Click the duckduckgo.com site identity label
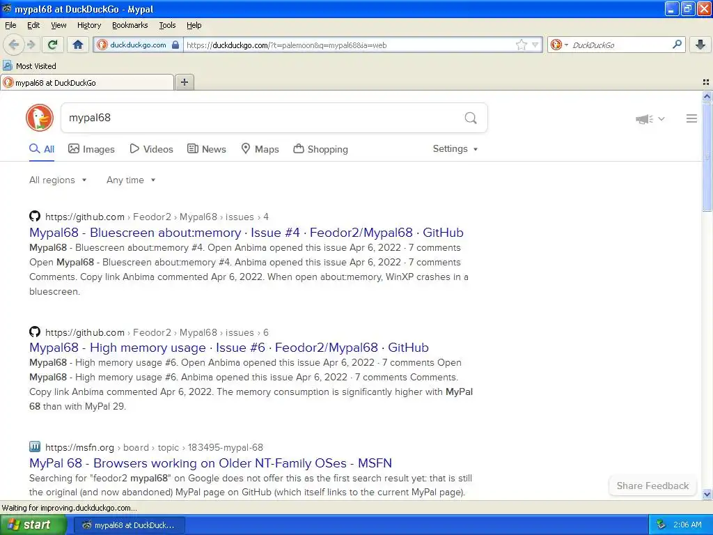The height and width of the screenshot is (535, 713). pyautogui.click(x=138, y=45)
